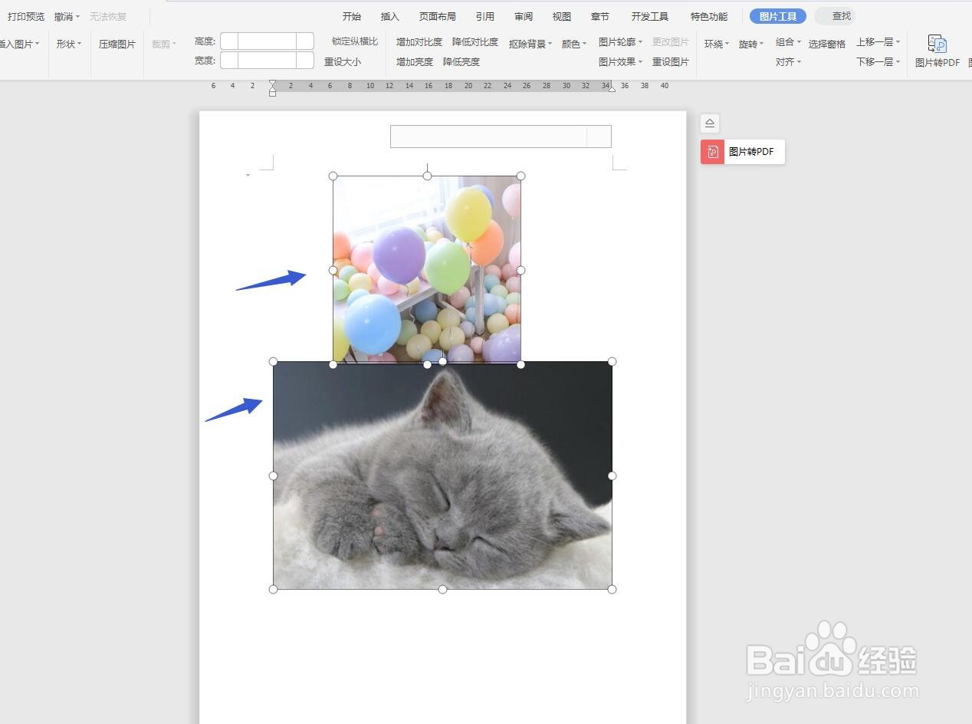Open the 插入图片 dropdown
The width and height of the screenshot is (972, 724).
(19, 44)
